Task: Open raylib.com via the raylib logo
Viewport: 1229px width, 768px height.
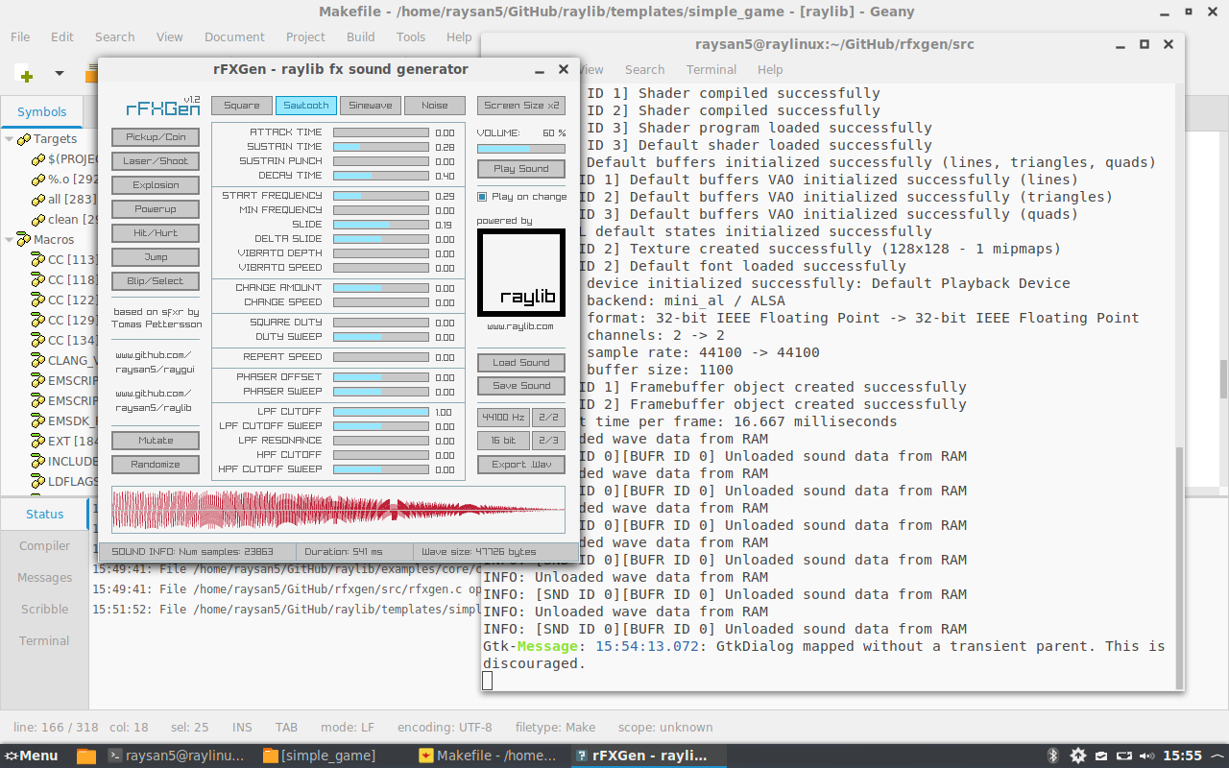Action: point(520,272)
